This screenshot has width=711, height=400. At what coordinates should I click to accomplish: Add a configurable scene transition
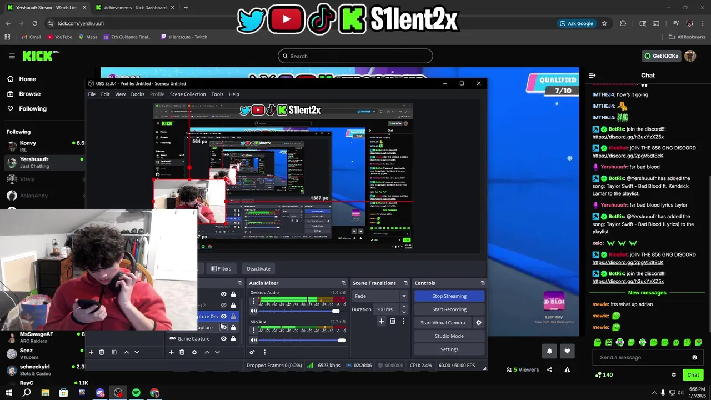click(x=381, y=321)
